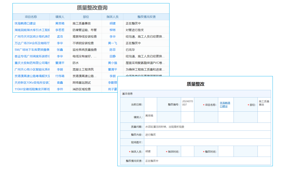
Task: Open the 珠海鹤港口建设 link inside the detail form
Action: click(225, 104)
